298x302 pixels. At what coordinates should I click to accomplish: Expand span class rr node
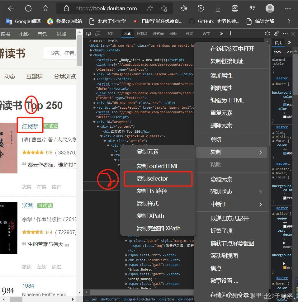tap(126, 255)
